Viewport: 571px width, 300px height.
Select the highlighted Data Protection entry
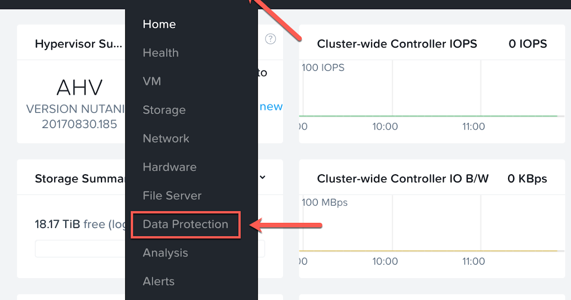point(185,224)
